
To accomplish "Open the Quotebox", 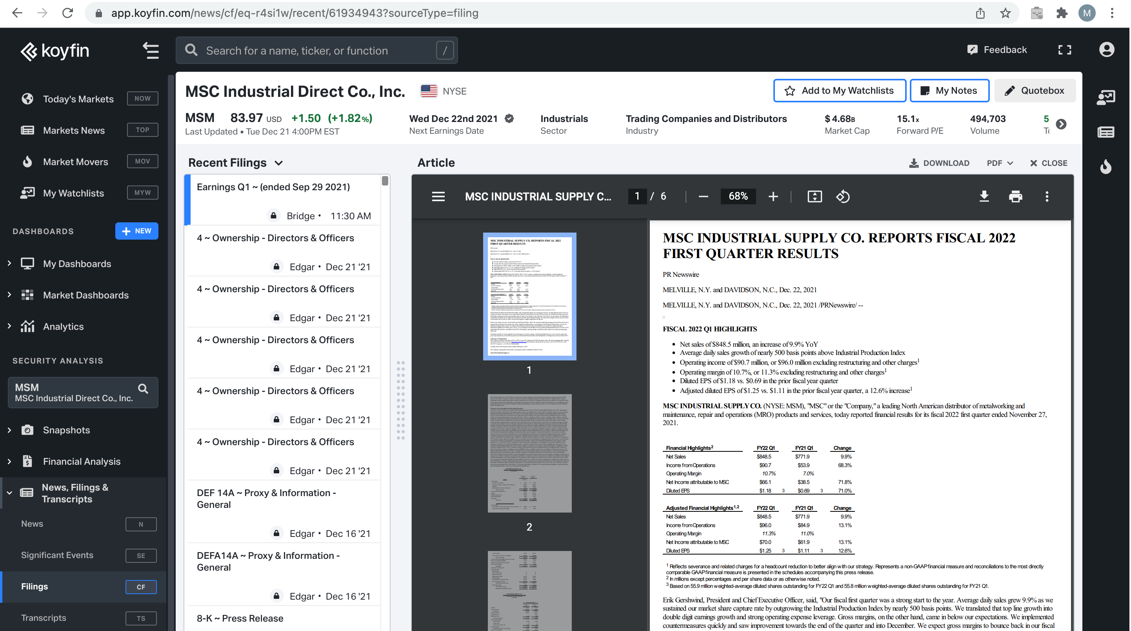I will point(1035,91).
